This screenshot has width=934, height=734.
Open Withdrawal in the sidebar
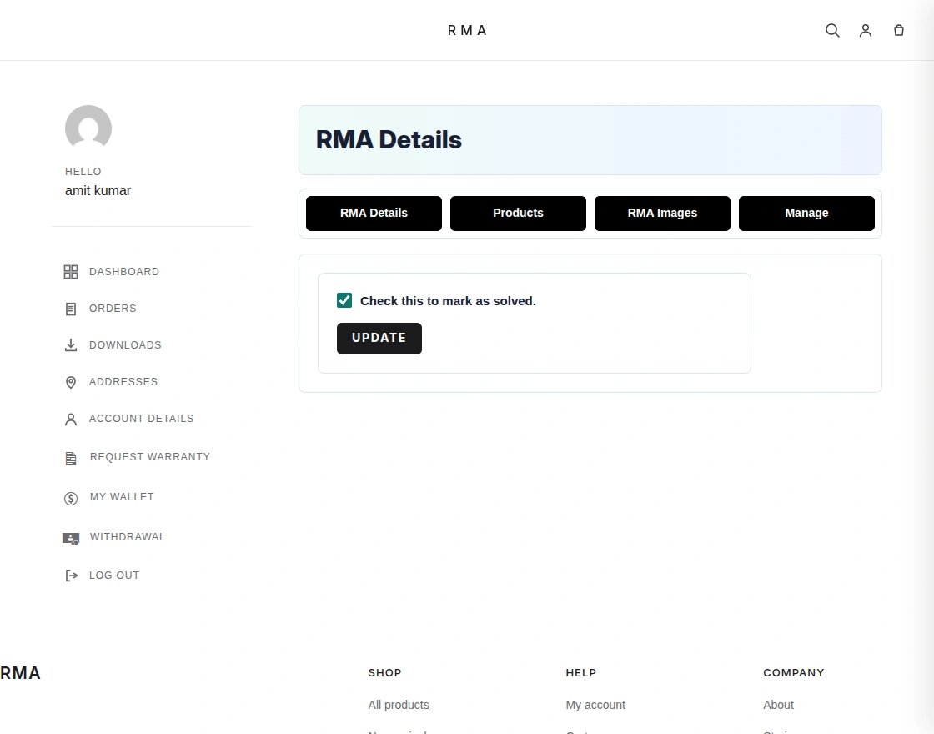[128, 537]
